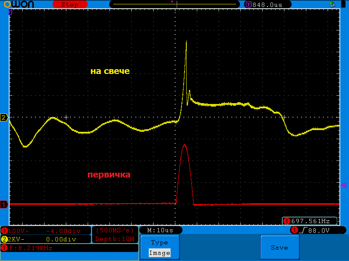
Task: Open the Type Image selector
Action: coord(160,248)
